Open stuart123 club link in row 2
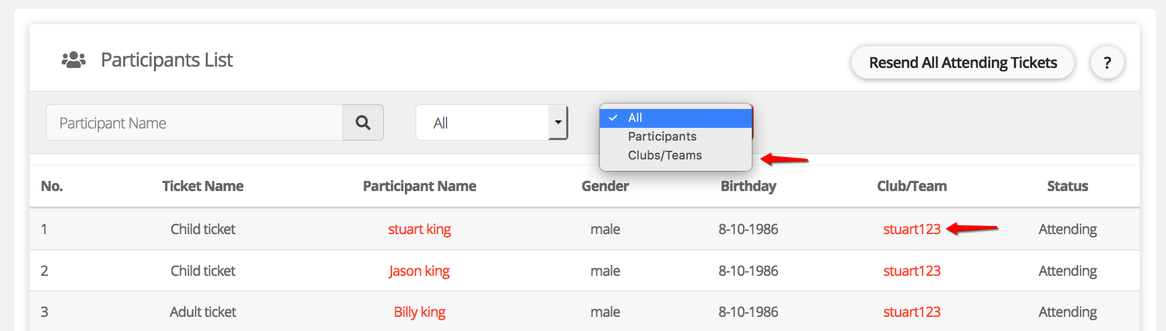Viewport: 1166px width, 331px height. tap(911, 271)
